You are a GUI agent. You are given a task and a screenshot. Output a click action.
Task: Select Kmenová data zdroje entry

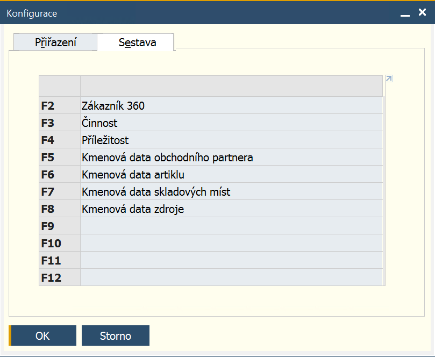tap(231, 209)
